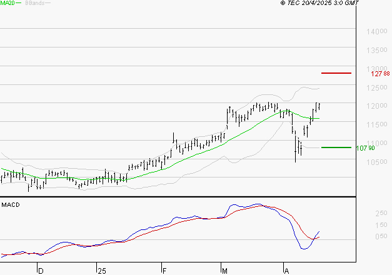
Task: Click the M month marker on time axis
Action: (224, 271)
